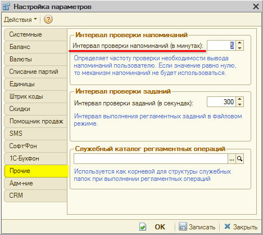Decrease task interval value with down arrow
This screenshot has width=263, height=235.
click(239, 104)
